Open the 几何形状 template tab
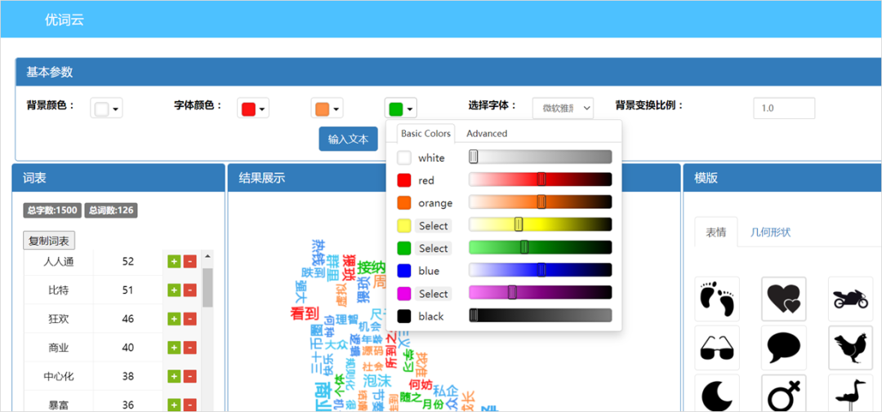Image resolution: width=882 pixels, height=412 pixels. (x=770, y=233)
